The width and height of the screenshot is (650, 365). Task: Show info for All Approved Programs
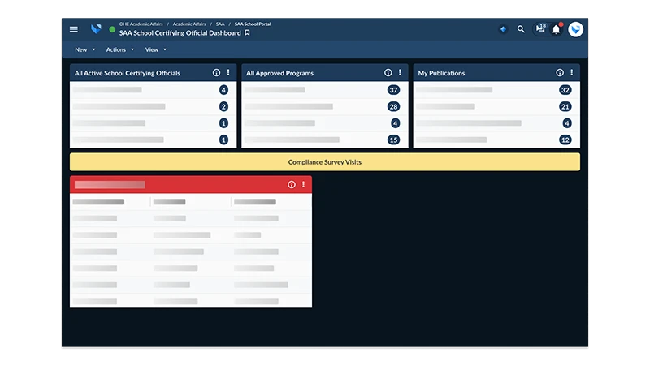pyautogui.click(x=388, y=73)
